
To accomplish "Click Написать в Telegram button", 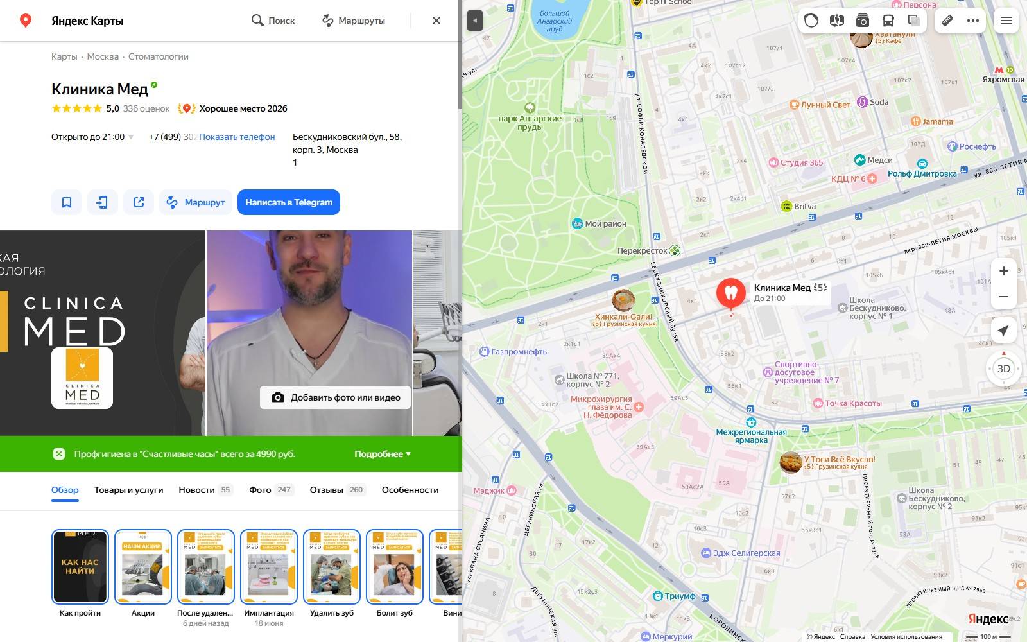I will tap(289, 202).
